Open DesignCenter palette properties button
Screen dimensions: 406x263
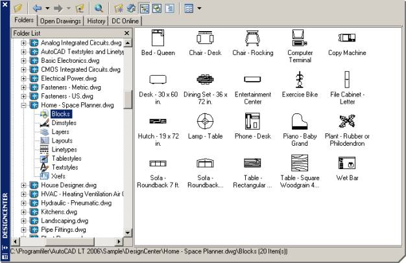tap(5, 257)
